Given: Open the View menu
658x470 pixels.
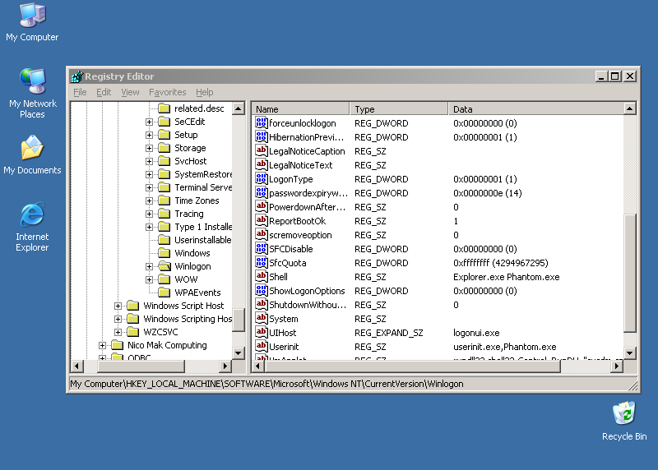Looking at the screenshot, I should click(x=130, y=92).
